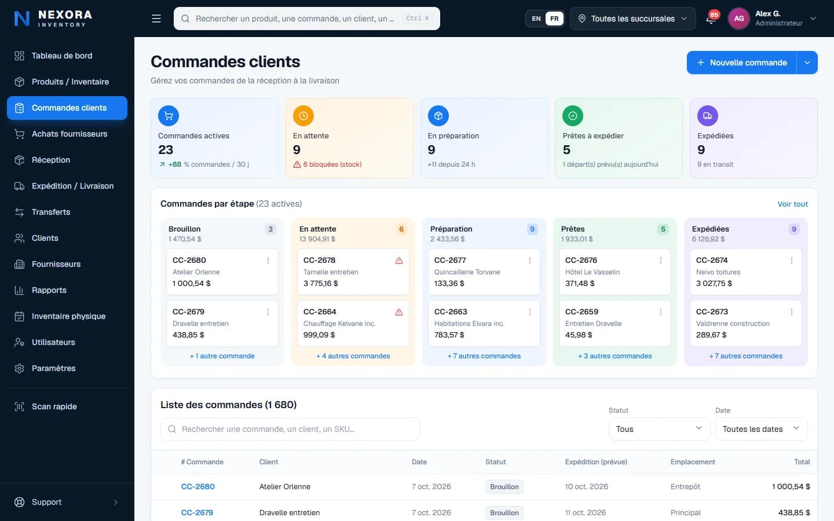This screenshot has height=521, width=834.
Task: Click the warning icon on card CC-2678
Action: [x=399, y=260]
